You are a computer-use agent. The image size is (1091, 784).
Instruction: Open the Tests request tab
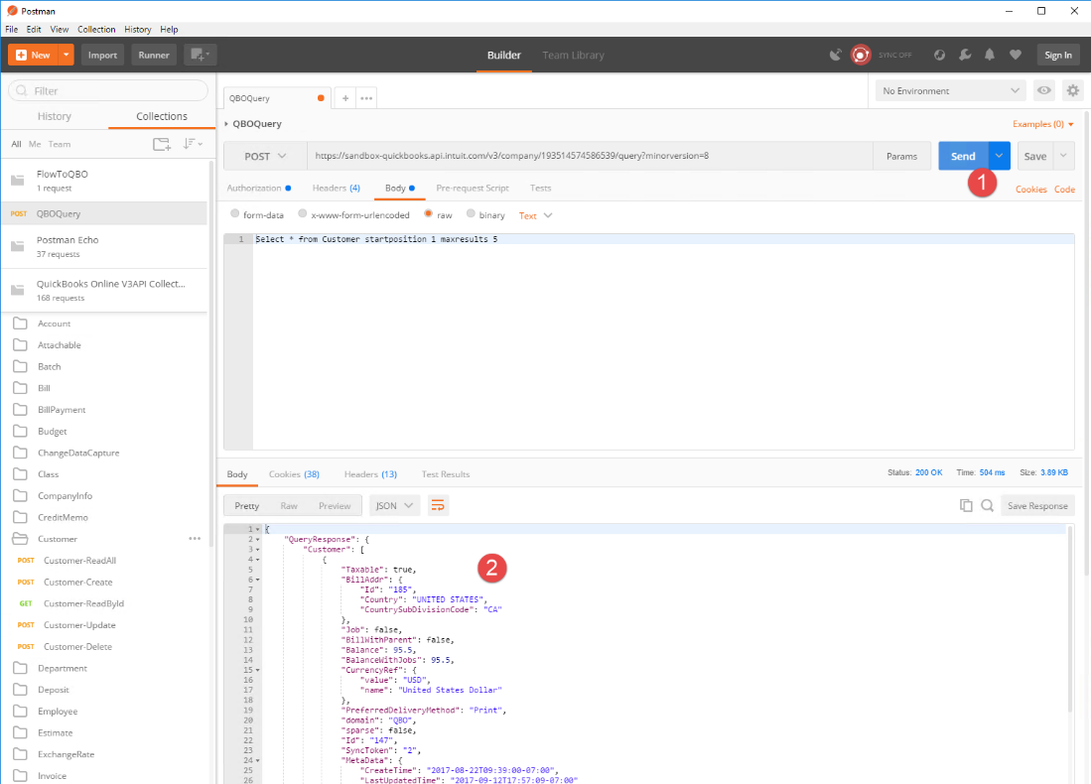541,188
